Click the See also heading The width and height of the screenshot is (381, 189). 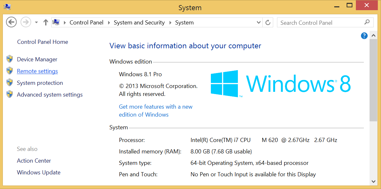click(x=27, y=149)
